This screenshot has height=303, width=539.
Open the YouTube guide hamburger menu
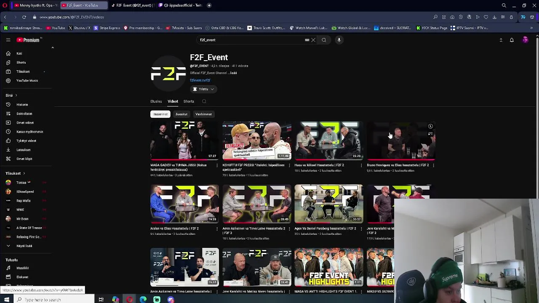pos(8,40)
